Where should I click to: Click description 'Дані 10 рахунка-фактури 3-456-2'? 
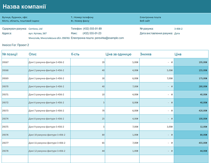click(x=47, y=135)
